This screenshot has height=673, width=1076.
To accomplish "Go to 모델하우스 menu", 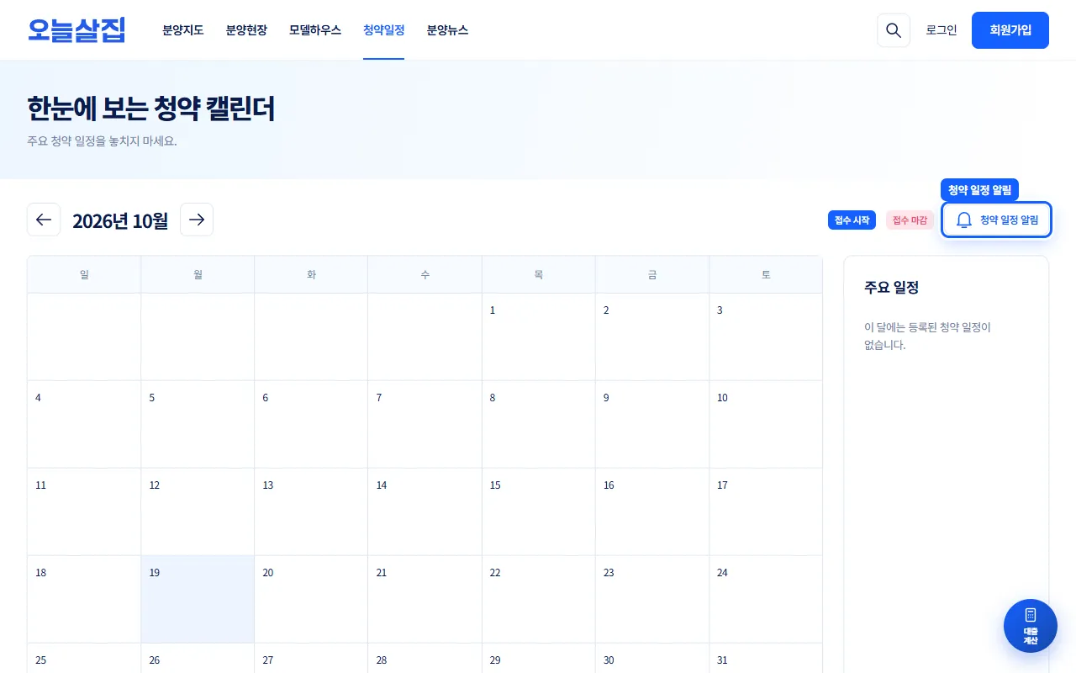I will coord(315,30).
